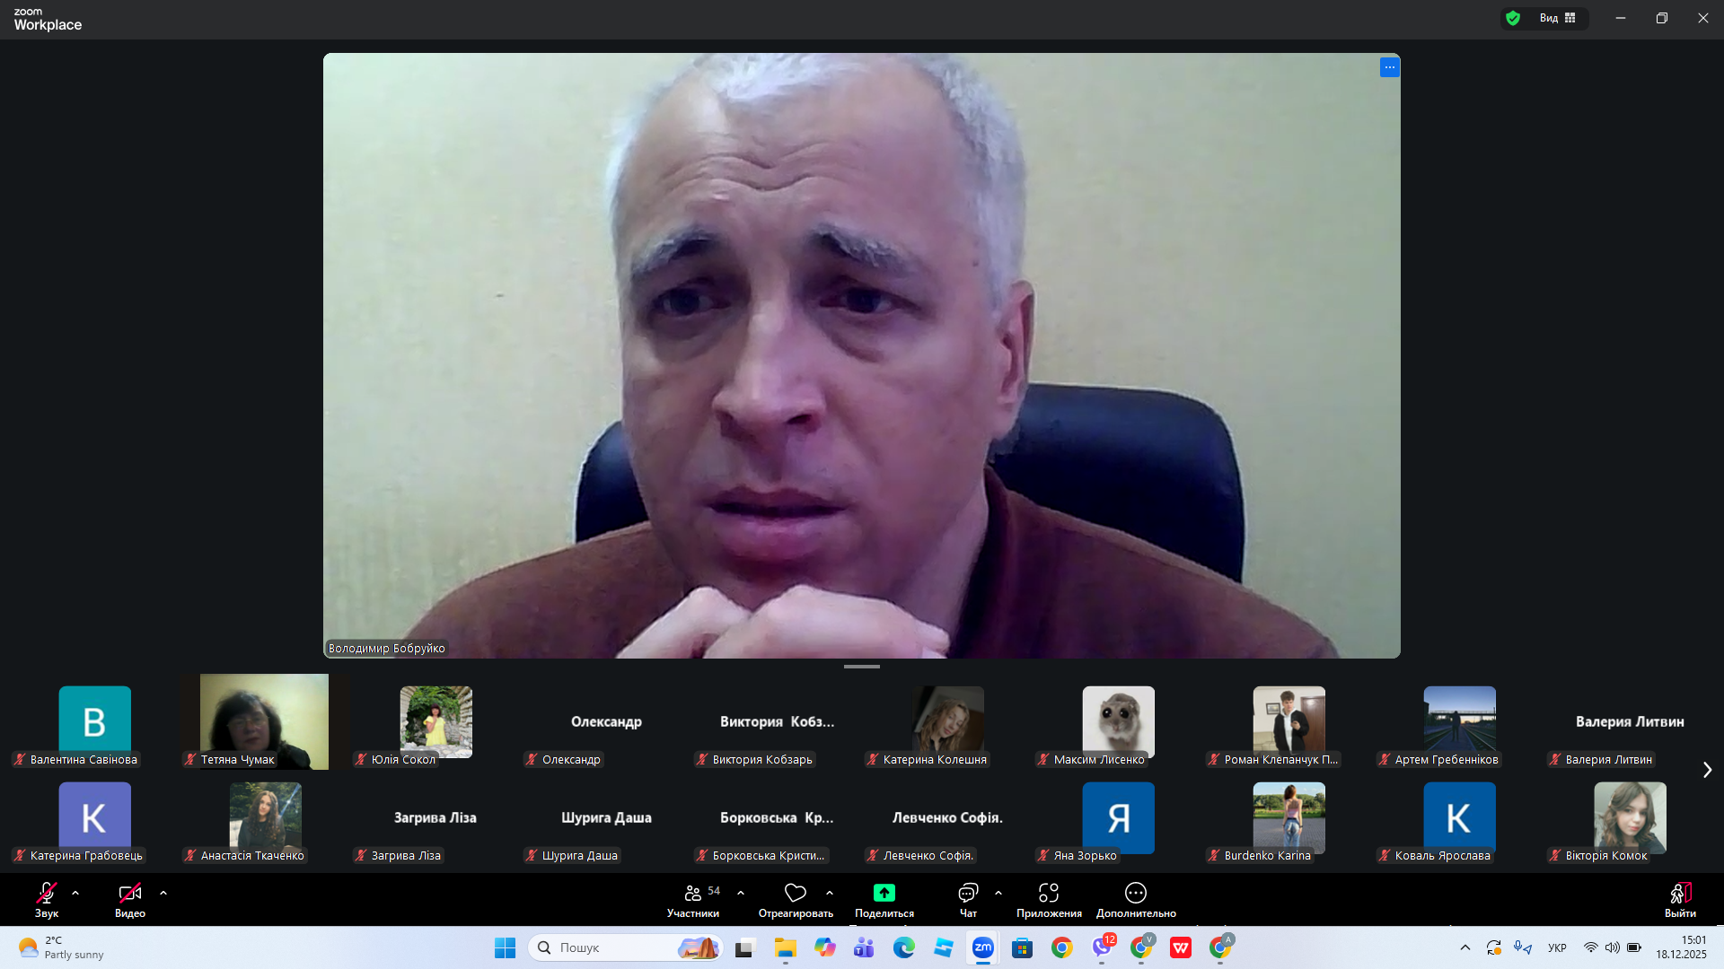The height and width of the screenshot is (969, 1724).
Task: Click the green encryption shield icon
Action: [x=1513, y=18]
